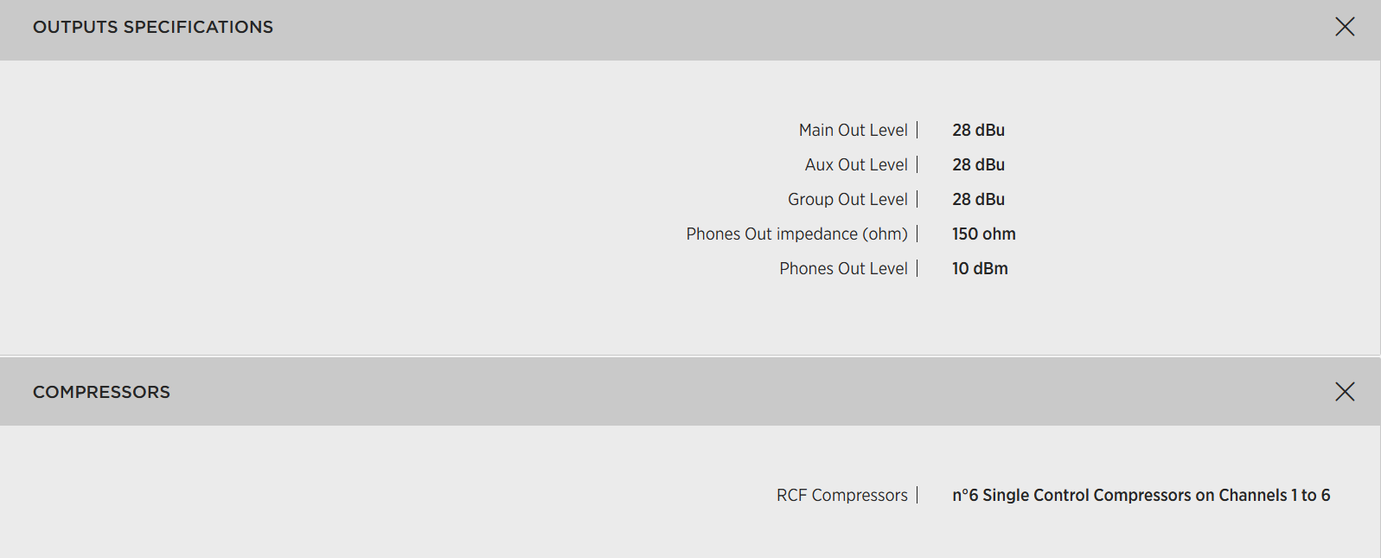Click the OUTPUTS SPECIFICATIONS header title
1381x558 pixels.
click(x=153, y=27)
